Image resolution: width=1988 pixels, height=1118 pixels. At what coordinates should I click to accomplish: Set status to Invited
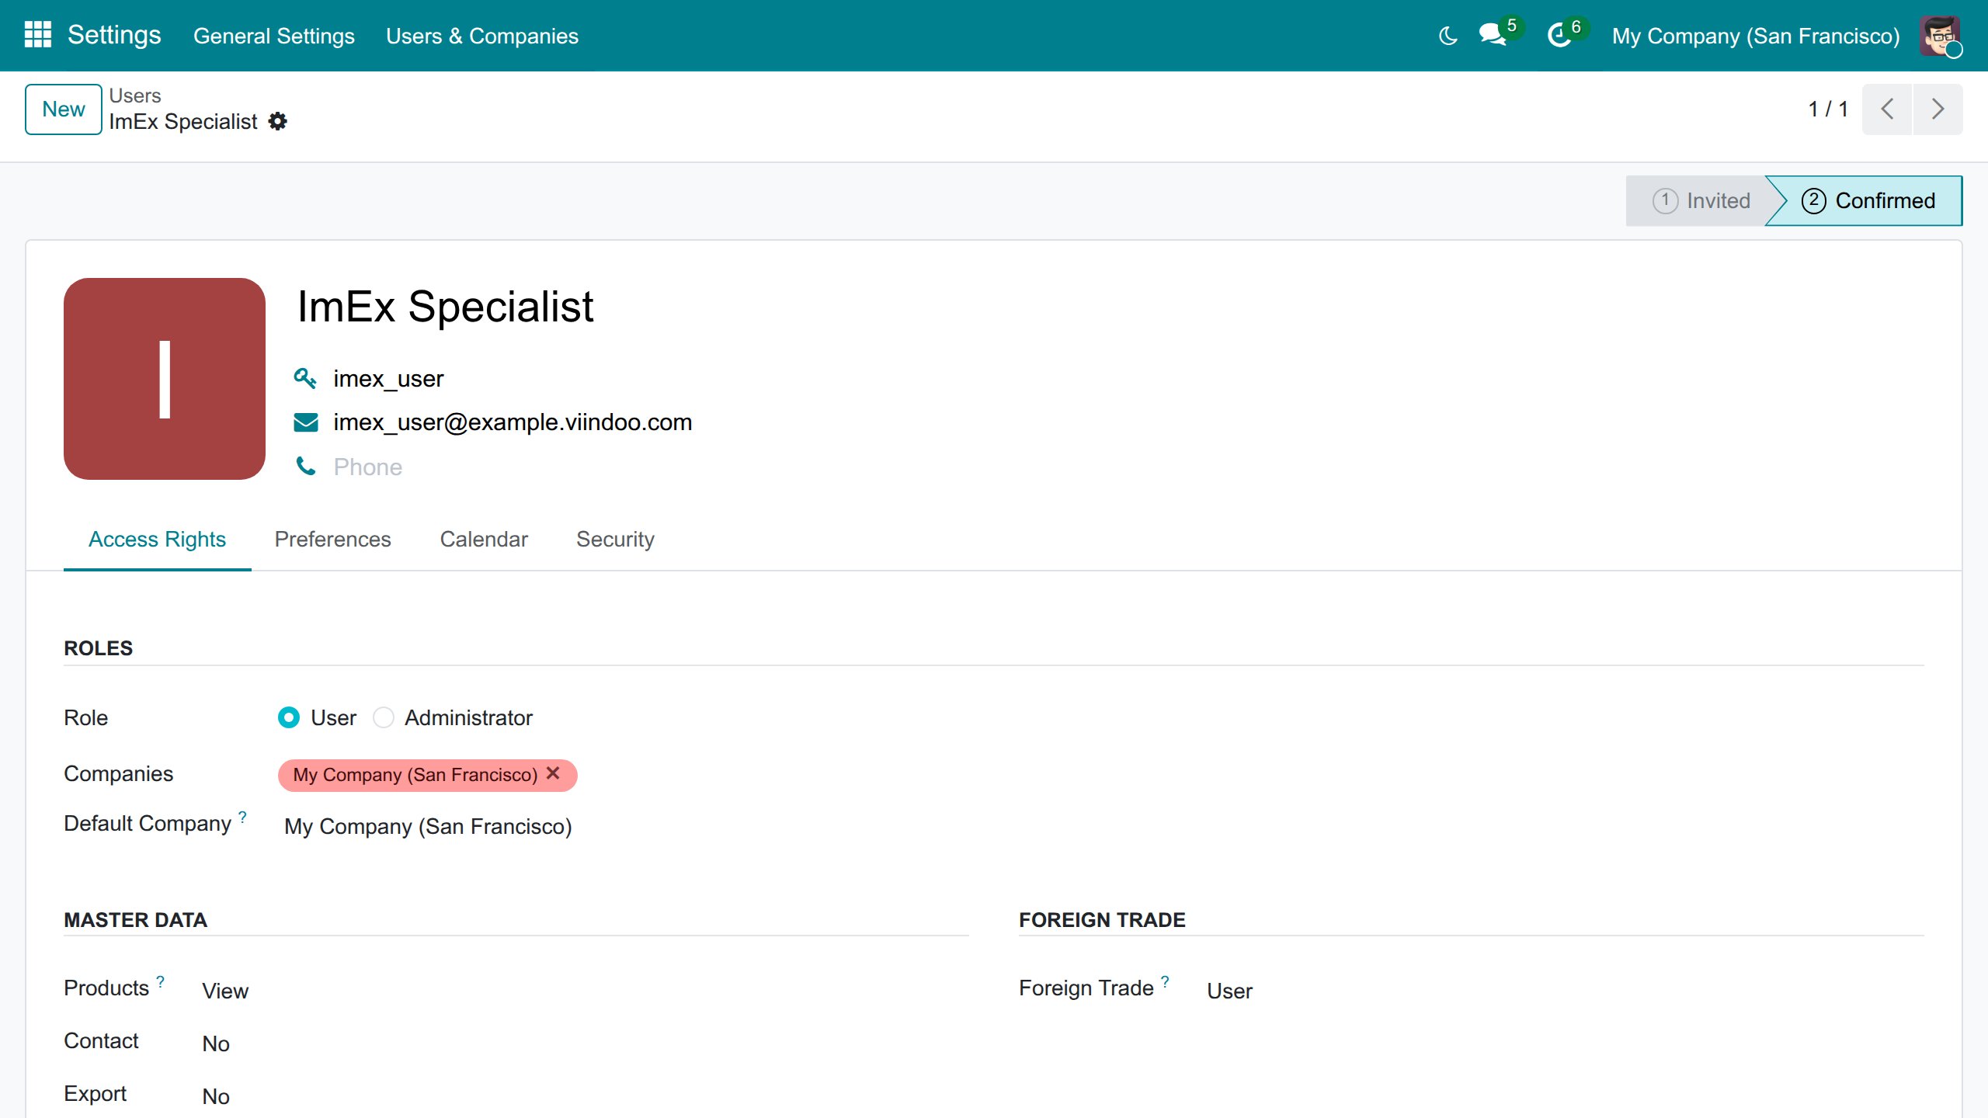[x=1700, y=200]
